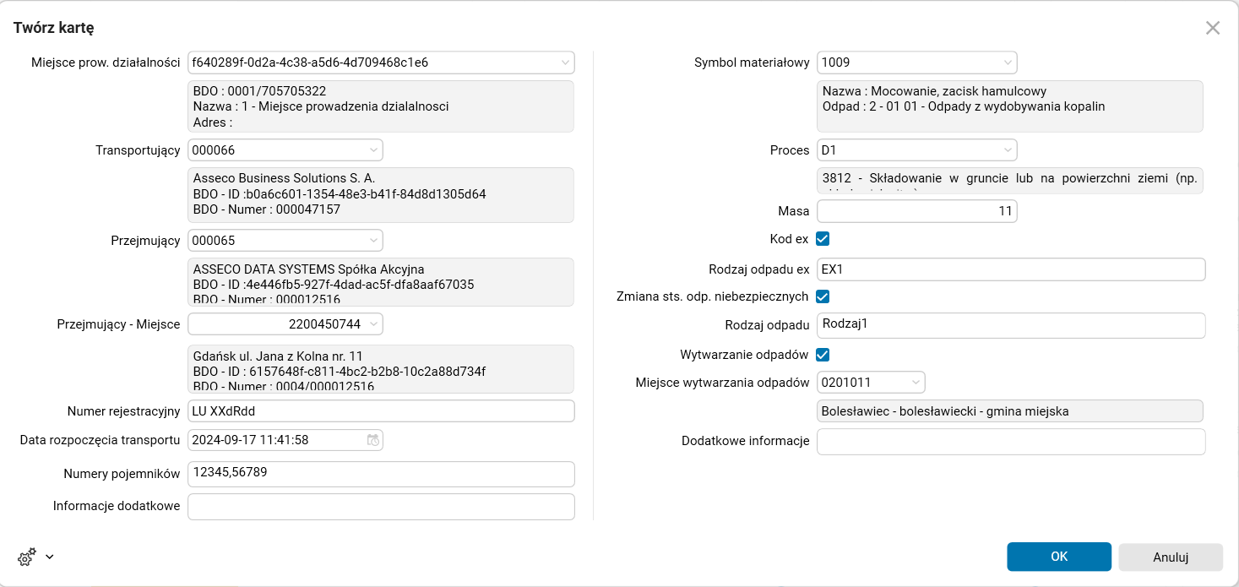Confirm the form with OK
Image resolution: width=1239 pixels, height=587 pixels.
tap(1058, 557)
